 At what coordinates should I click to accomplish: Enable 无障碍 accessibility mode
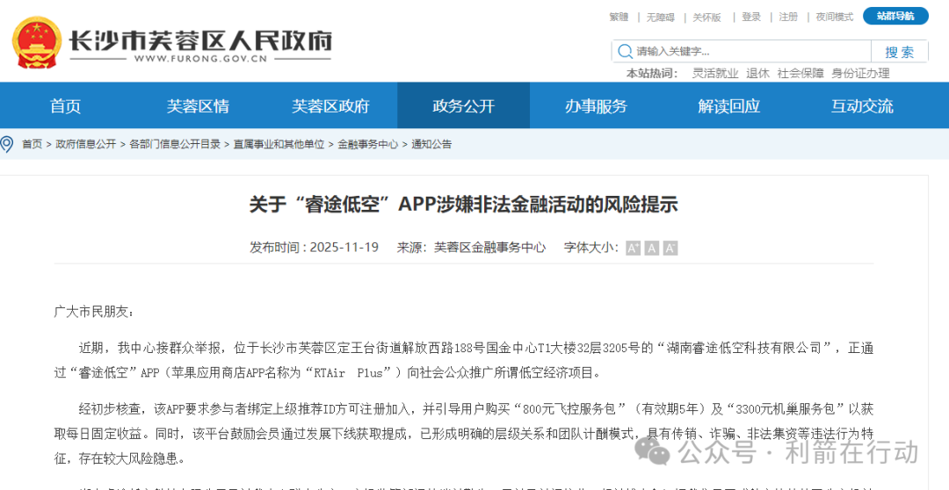pos(660,17)
